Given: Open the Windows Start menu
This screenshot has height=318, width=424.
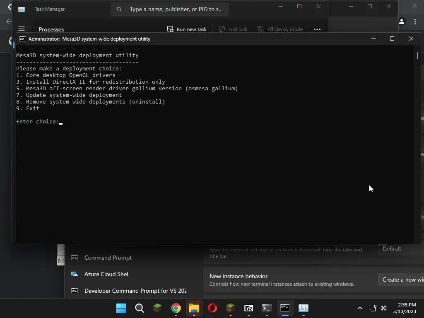Looking at the screenshot, I should 121,308.
